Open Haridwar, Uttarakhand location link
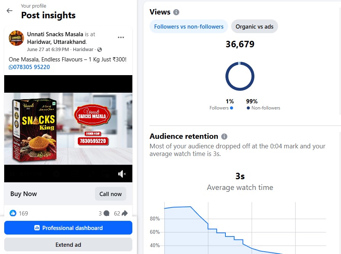Screen dimensions: 341x254 click(56, 42)
